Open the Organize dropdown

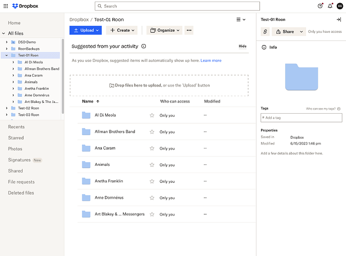[x=164, y=30]
